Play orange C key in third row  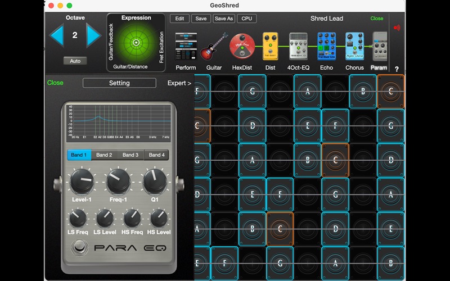pos(335,160)
